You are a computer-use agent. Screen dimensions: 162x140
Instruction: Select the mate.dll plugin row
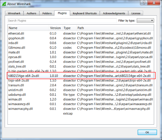(x=81, y=52)
